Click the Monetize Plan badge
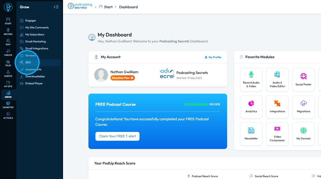The height and width of the screenshot is (179, 321). (123, 78)
